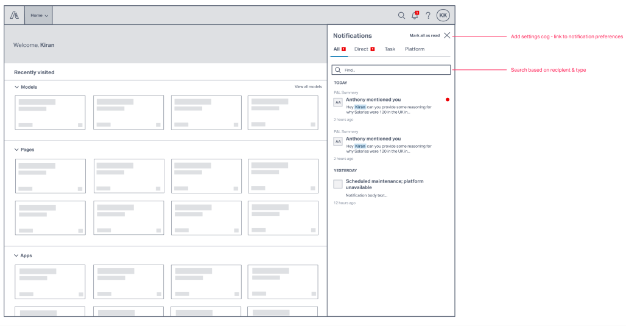Click the Anaplan logo in the header
Viewport: 626px width, 326px height.
click(15, 15)
